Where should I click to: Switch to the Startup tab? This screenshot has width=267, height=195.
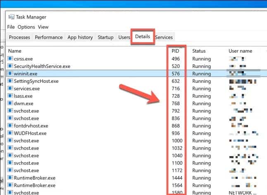tap(105, 37)
